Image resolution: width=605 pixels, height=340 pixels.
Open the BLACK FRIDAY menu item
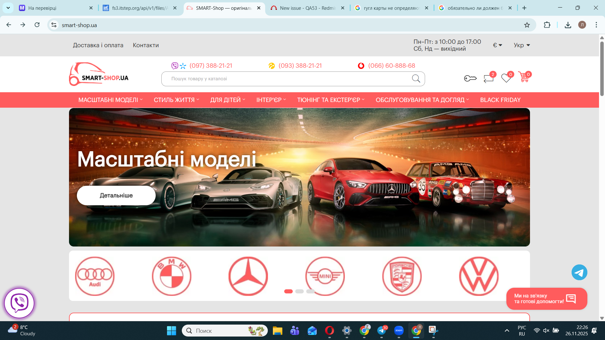pyautogui.click(x=500, y=100)
